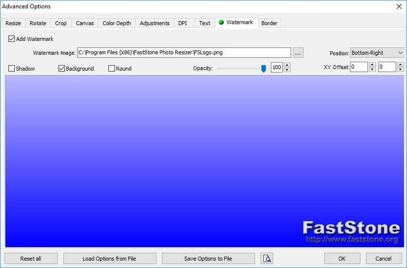Click the green active-indicator dot on the Watermark tab
407x268 pixels.
[221, 22]
